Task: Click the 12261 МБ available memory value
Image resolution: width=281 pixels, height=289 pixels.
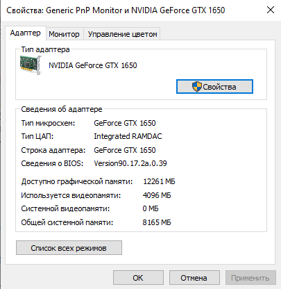Action: tap(159, 181)
